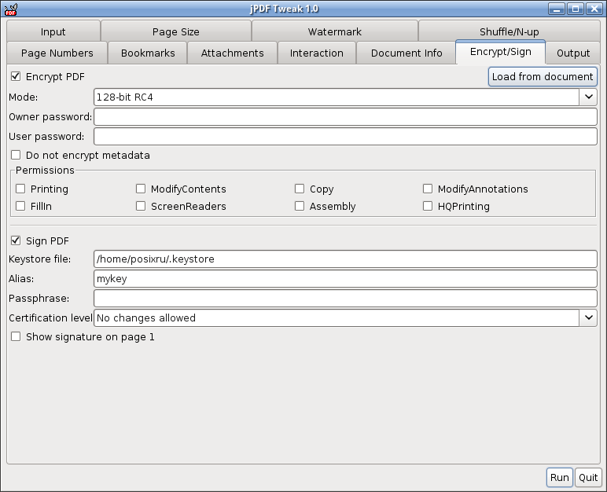Viewport: 607px width, 492px height.
Task: Focus the User password field
Action: click(x=345, y=136)
